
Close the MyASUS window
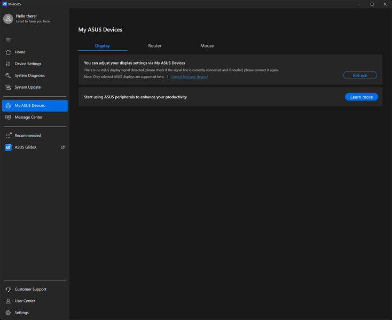click(x=385, y=4)
